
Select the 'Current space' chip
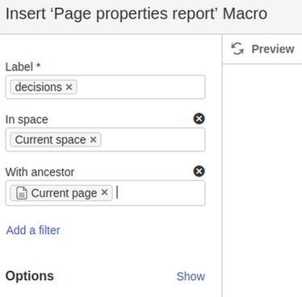[x=50, y=140]
